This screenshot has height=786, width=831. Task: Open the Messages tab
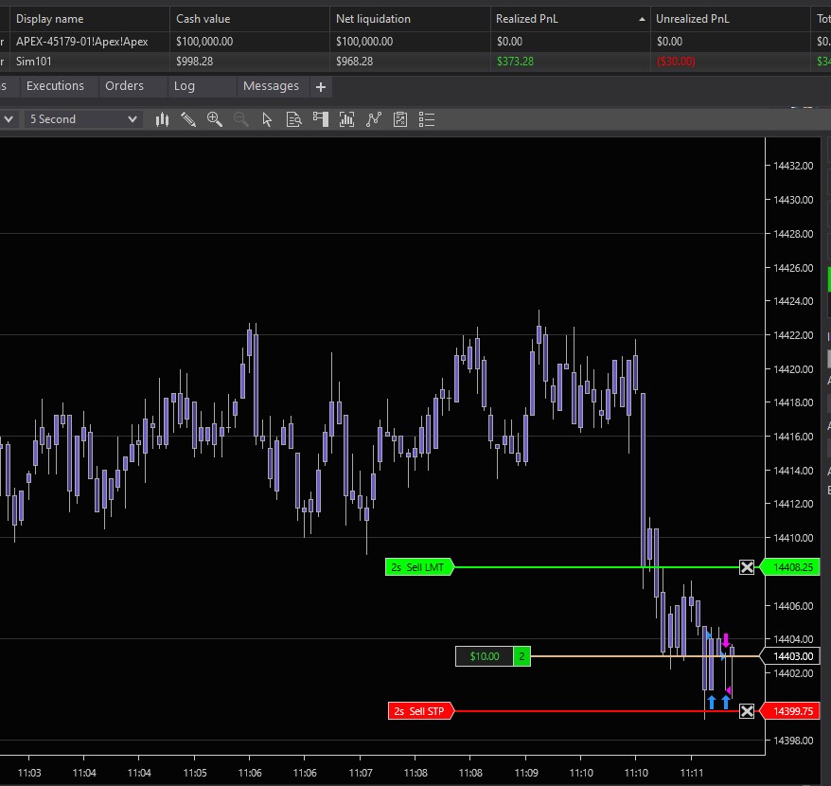click(271, 86)
